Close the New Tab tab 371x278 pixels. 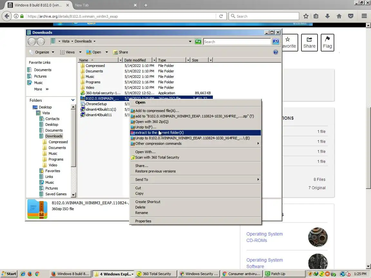tap(135, 5)
